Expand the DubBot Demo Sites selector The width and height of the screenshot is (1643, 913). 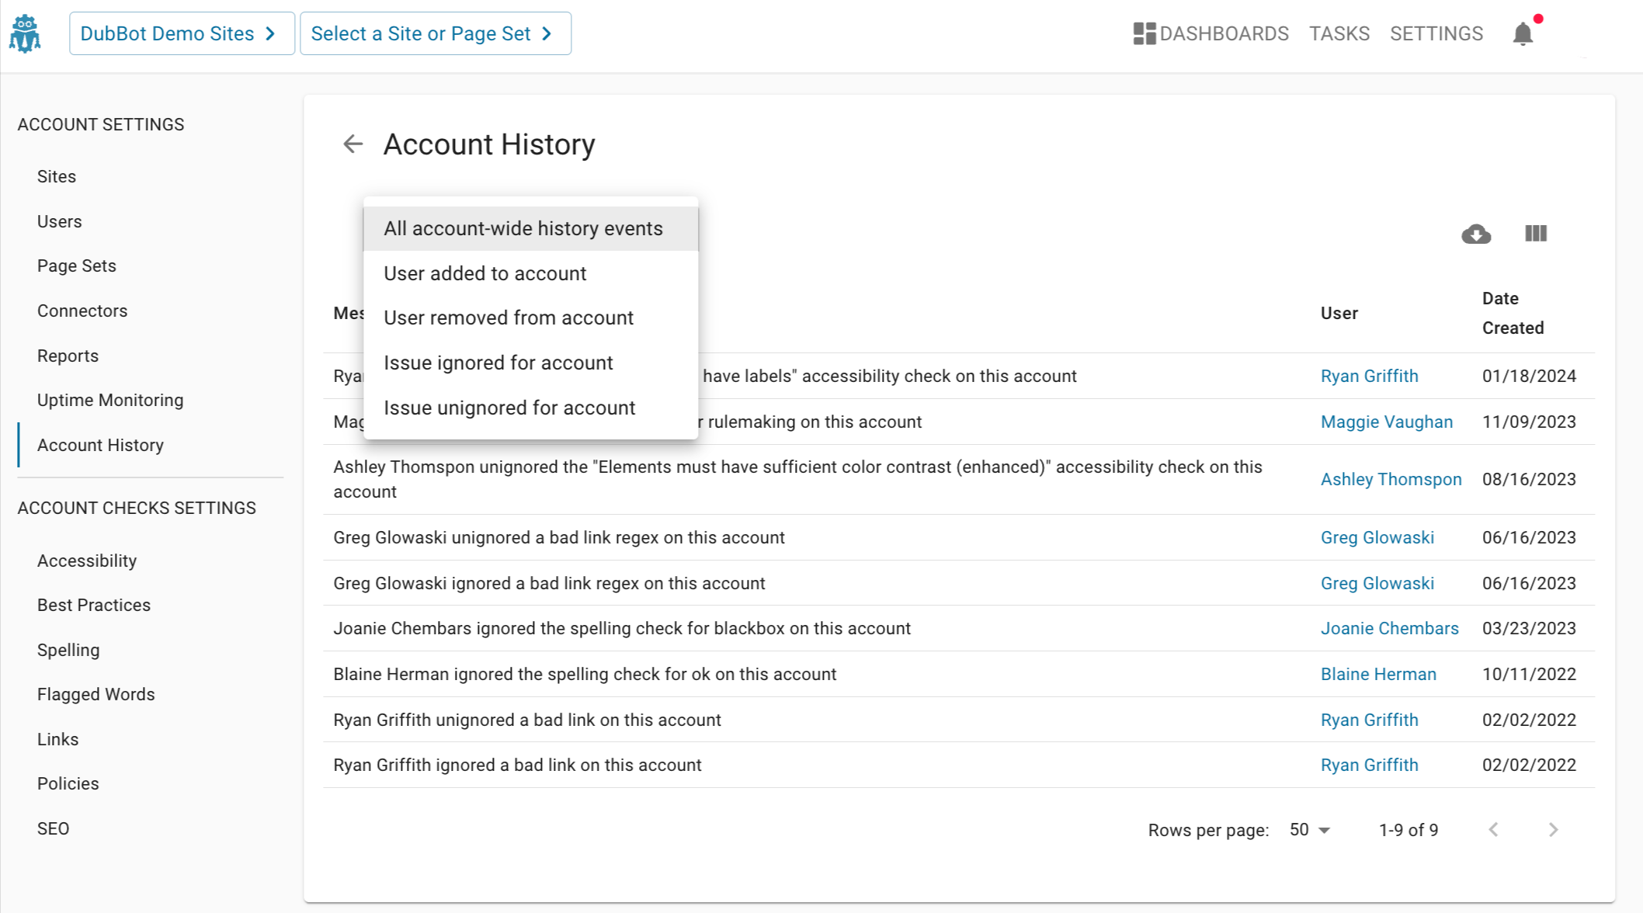point(181,33)
